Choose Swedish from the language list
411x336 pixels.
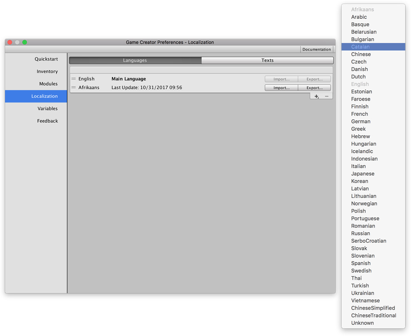point(373,271)
